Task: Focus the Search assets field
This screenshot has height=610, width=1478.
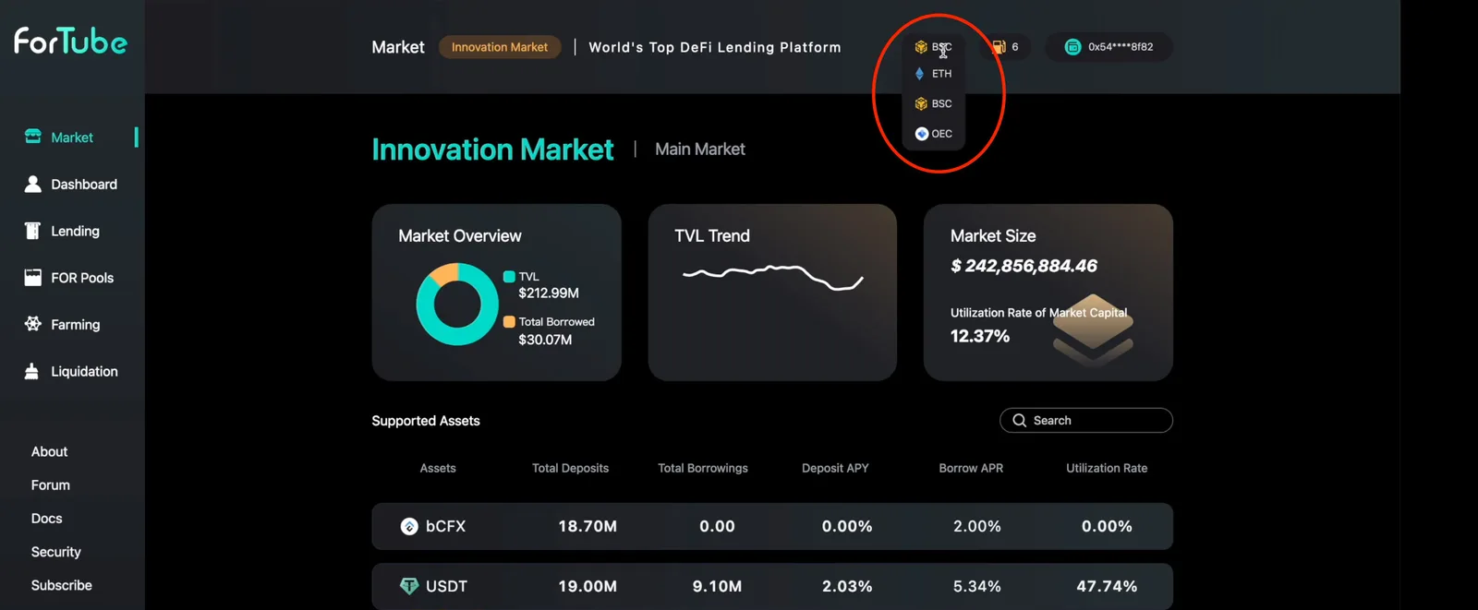Action: pos(1086,420)
